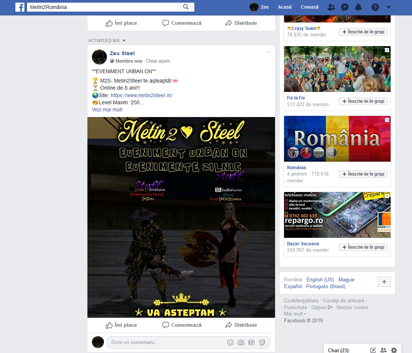Open the România group cover image
Image resolution: width=412 pixels, height=353 pixels.
click(337, 139)
